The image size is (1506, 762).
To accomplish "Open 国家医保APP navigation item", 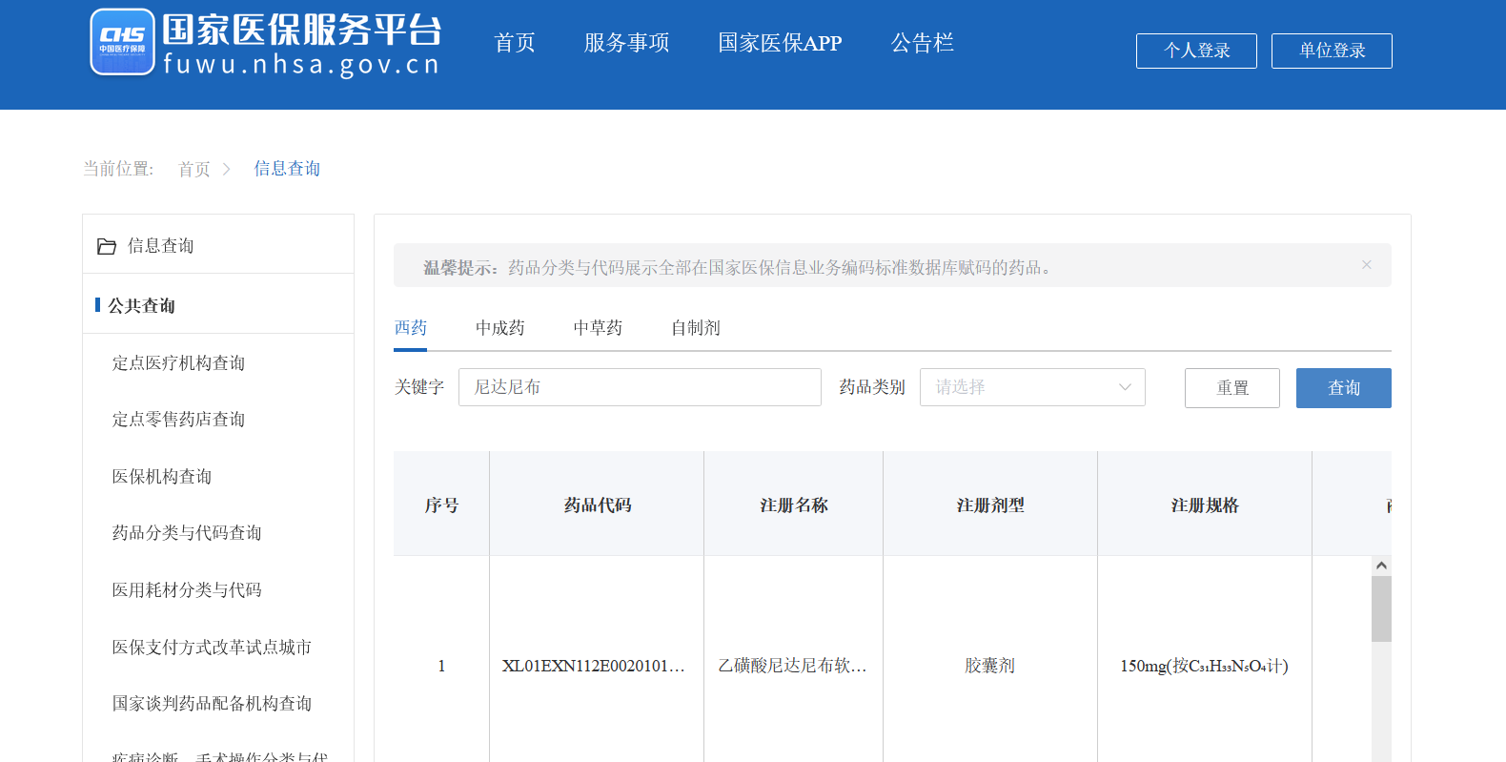I will tap(780, 43).
